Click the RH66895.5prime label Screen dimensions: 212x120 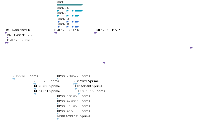pyautogui.click(x=46, y=81)
